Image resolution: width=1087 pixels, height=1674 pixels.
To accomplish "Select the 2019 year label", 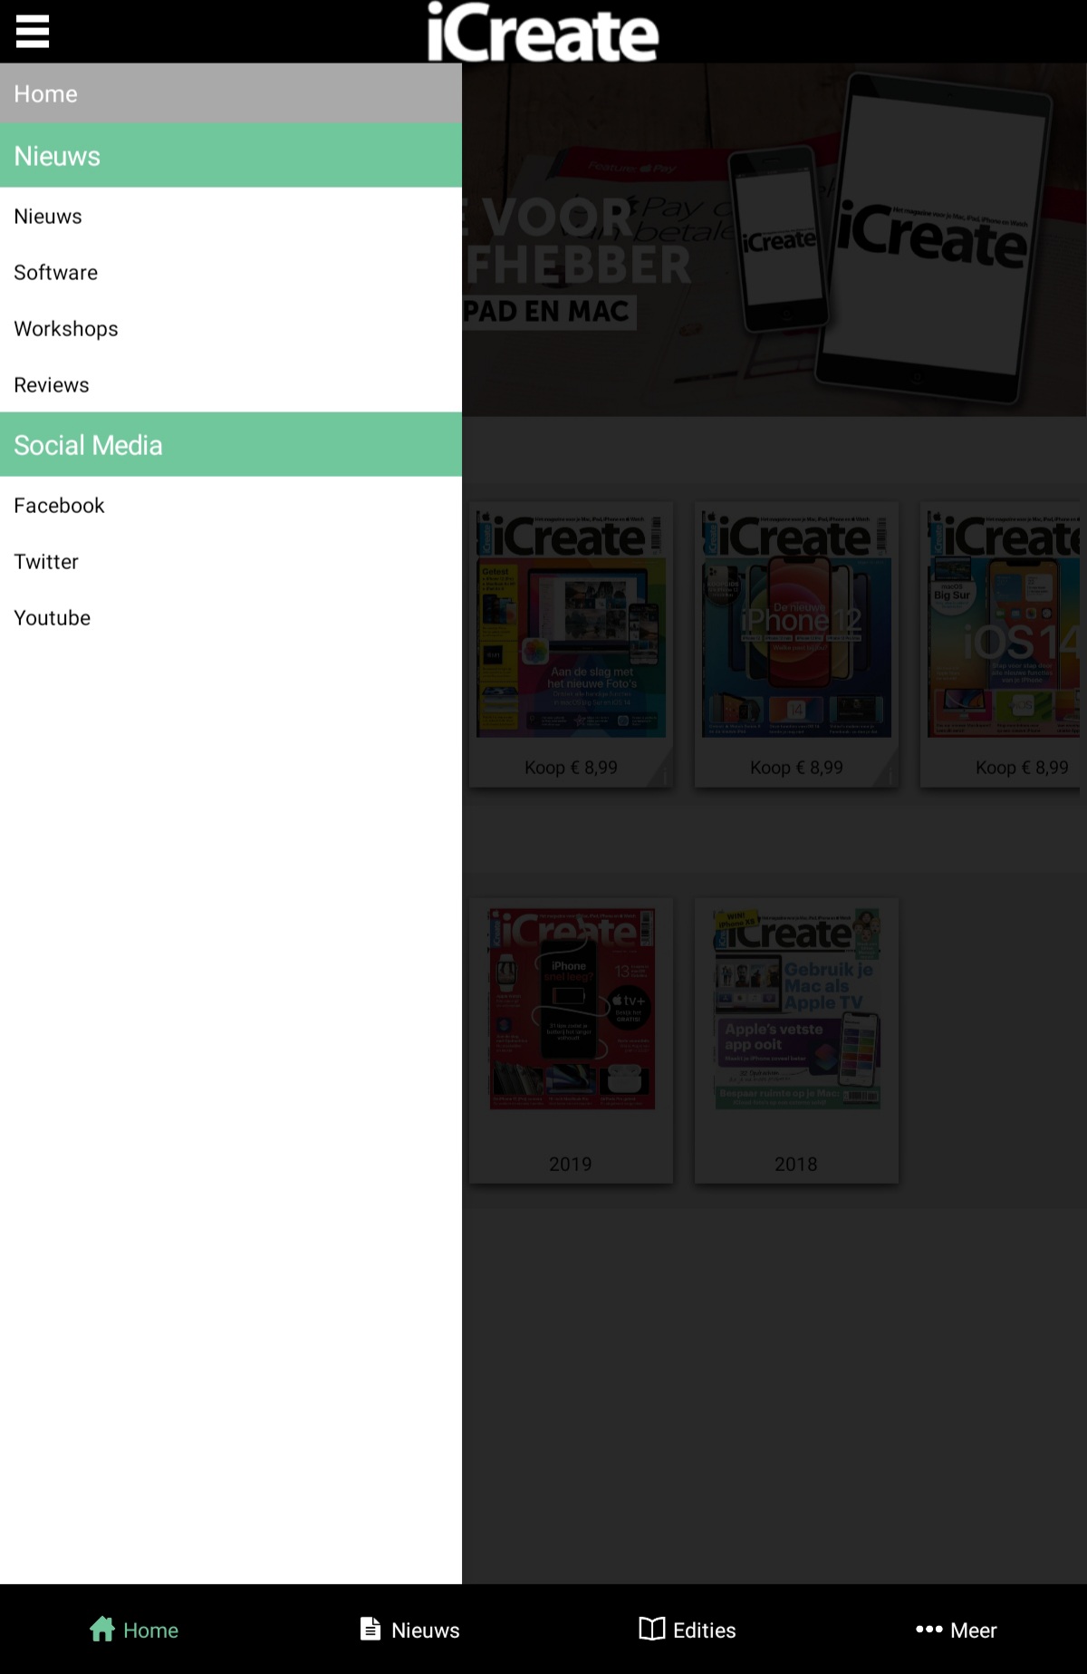I will 571,1164.
